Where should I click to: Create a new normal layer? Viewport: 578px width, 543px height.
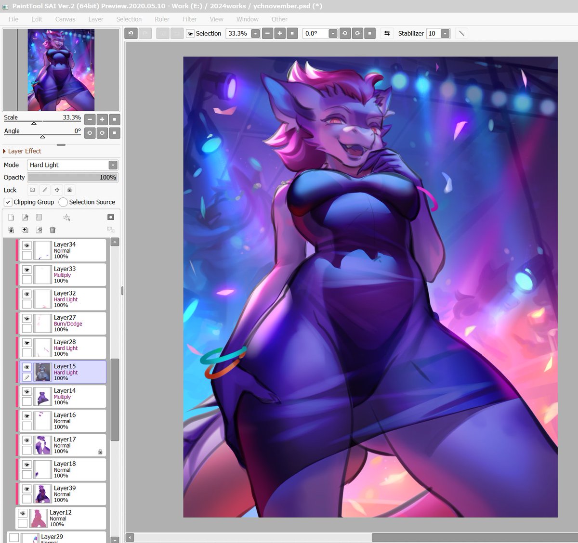tap(11, 217)
